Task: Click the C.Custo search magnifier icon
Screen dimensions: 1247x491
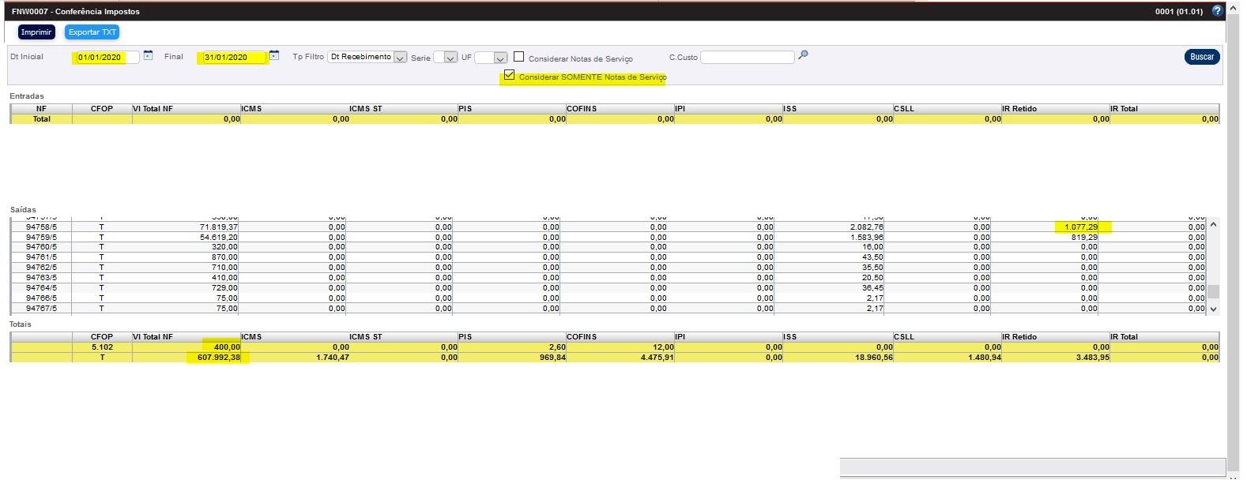Action: 803,55
